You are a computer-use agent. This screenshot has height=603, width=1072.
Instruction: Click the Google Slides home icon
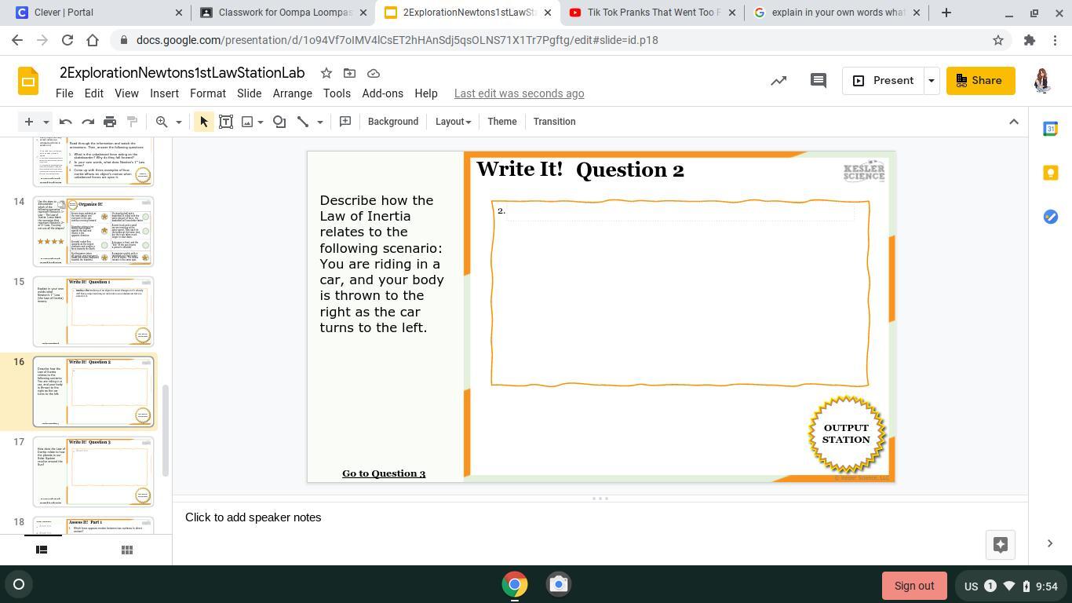tap(28, 81)
